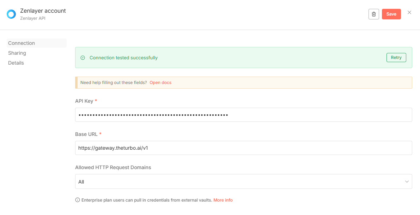420x215 pixels.
Task: Click the green checkmark success icon
Action: coord(83,58)
